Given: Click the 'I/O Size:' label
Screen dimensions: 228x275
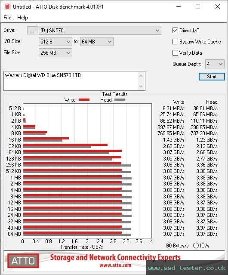Looking at the screenshot, I should tap(12, 41).
